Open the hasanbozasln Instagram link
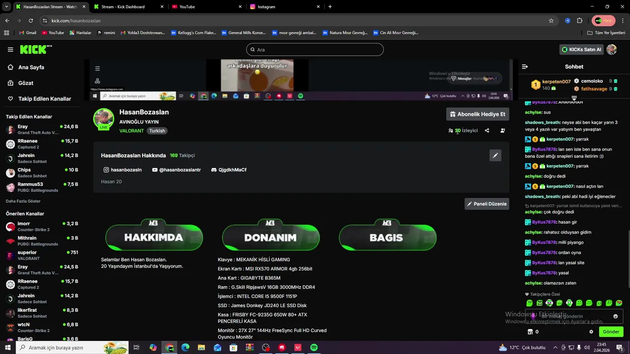630x354 pixels. (x=123, y=170)
